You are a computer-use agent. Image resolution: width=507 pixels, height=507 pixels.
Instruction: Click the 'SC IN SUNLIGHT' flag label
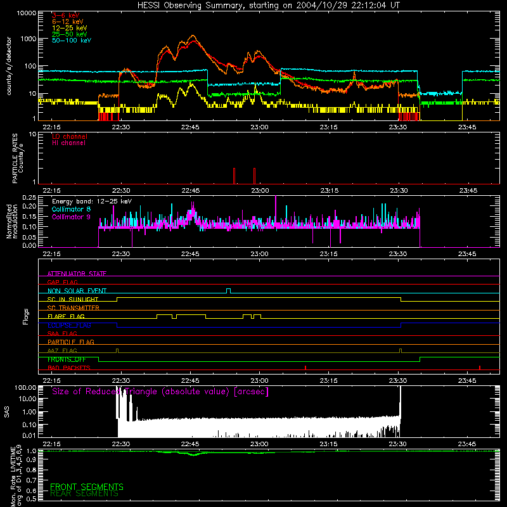(73, 299)
